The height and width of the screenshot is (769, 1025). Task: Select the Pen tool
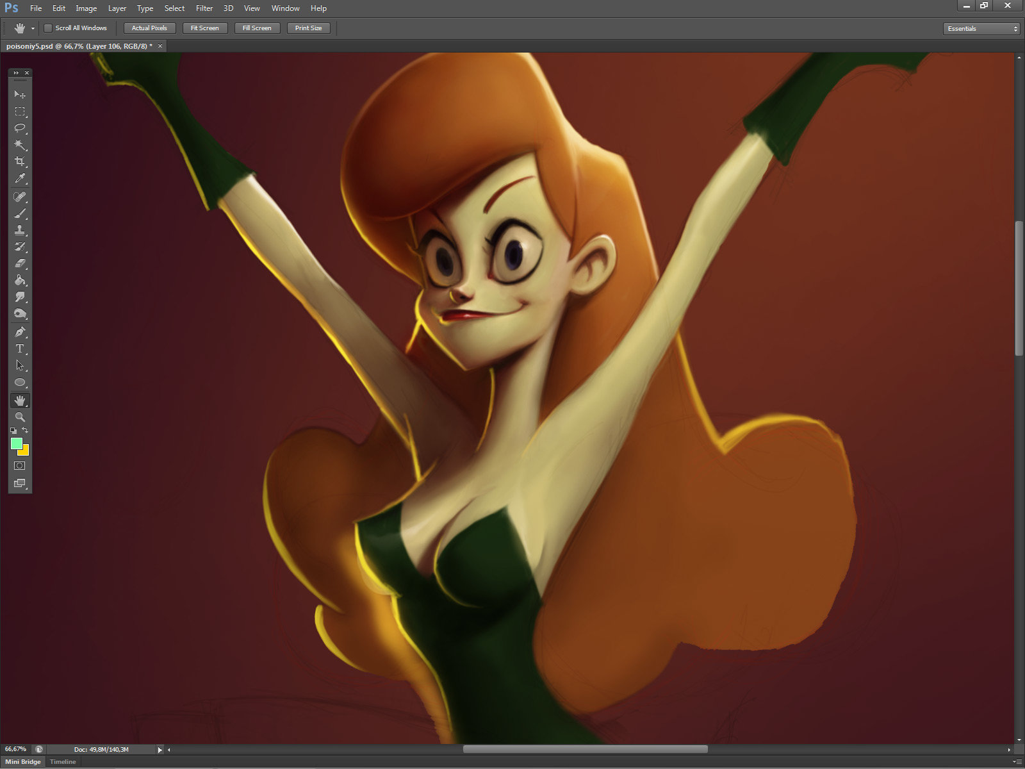tap(20, 332)
